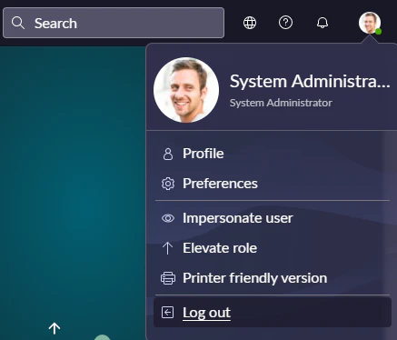Screen dimensions: 397x340
Task: Log out of the session
Action: [273, 313]
